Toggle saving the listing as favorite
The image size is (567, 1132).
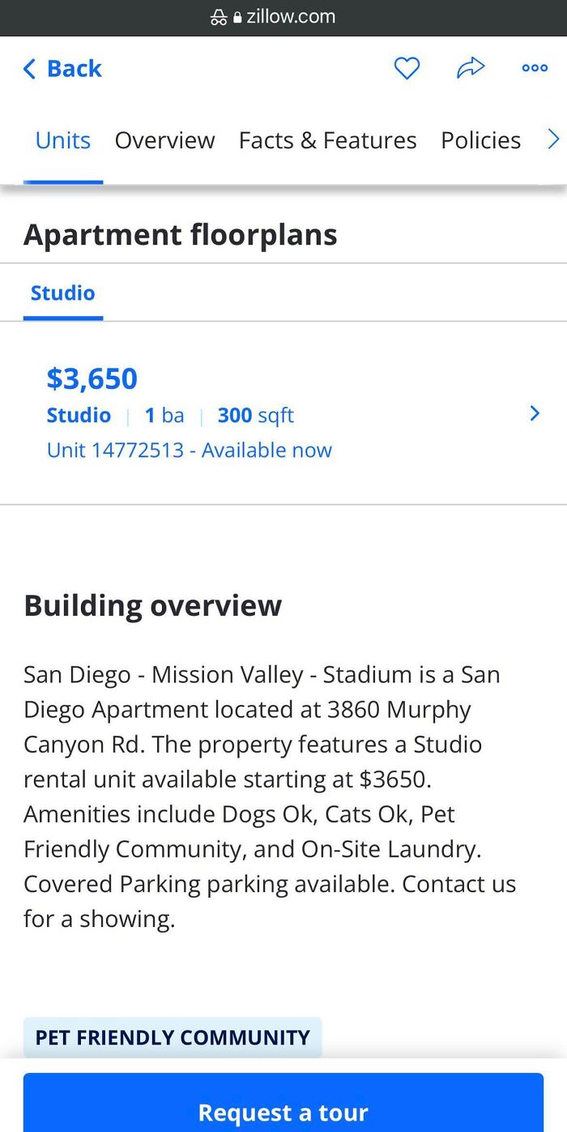[x=407, y=68]
